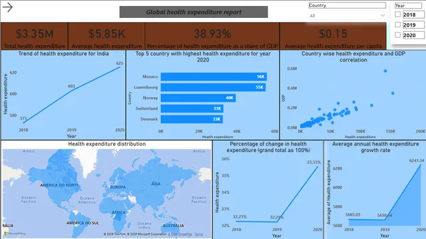Click the highest GDP scatter point

pyautogui.click(x=385, y=71)
